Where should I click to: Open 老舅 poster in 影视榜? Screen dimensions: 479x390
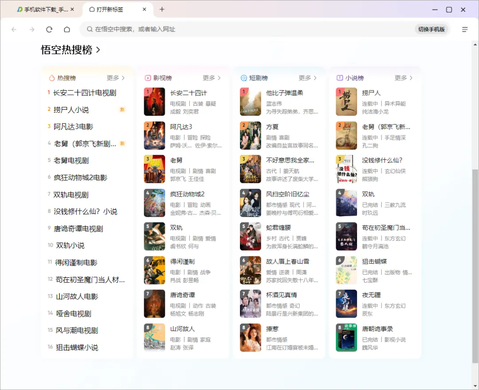[154, 169]
